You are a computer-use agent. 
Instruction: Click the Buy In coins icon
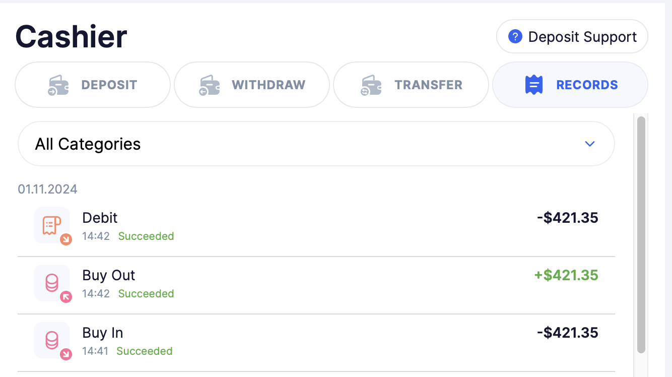(52, 340)
